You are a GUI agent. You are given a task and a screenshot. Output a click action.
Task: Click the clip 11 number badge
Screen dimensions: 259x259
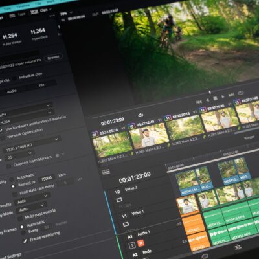168,118
